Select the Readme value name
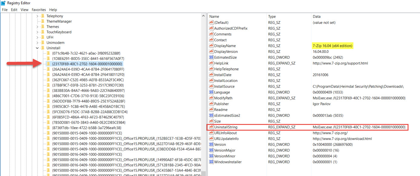The width and height of the screenshot is (420, 176). click(x=221, y=110)
